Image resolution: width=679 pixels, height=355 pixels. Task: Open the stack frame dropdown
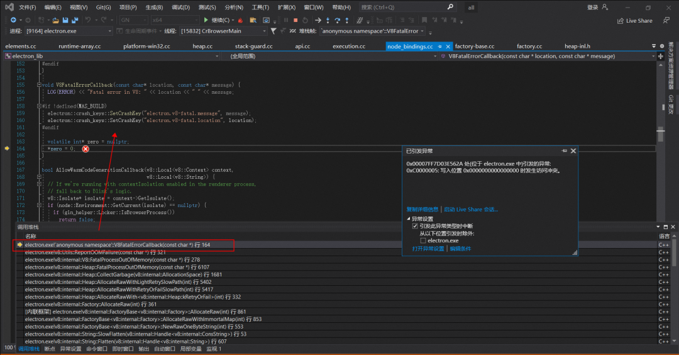click(x=372, y=31)
